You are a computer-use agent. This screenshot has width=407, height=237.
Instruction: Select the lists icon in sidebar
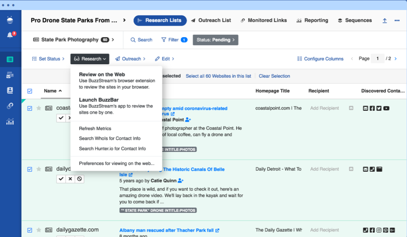10,59
